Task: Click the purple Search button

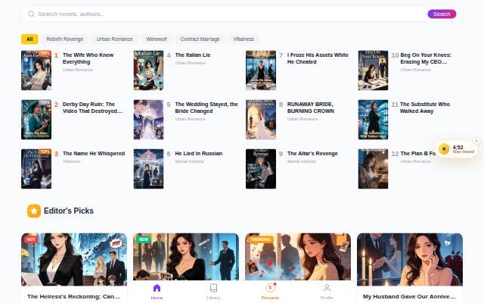Action: click(442, 14)
